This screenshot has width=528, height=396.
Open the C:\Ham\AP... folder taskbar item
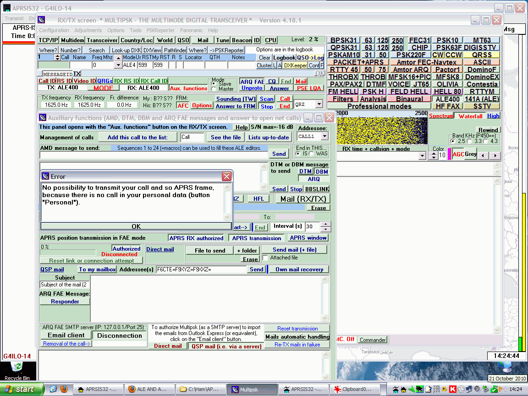[x=200, y=389]
